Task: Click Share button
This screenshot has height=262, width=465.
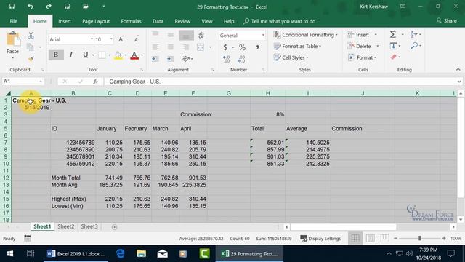Action: 447,21
